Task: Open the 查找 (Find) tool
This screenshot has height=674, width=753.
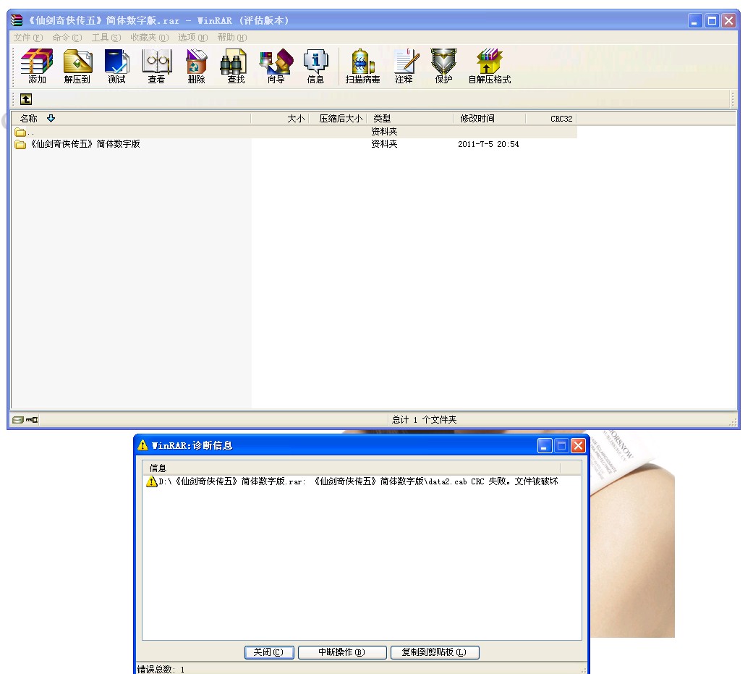Action: click(x=236, y=66)
